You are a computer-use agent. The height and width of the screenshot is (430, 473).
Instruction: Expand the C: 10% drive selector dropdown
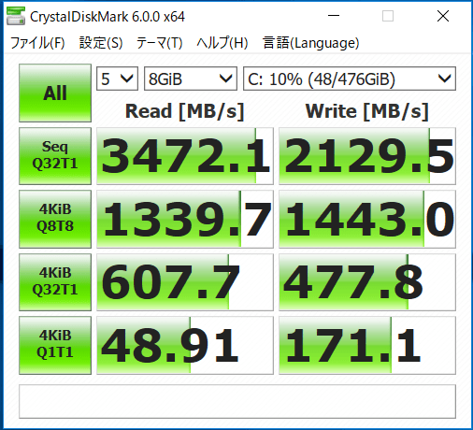coord(350,79)
